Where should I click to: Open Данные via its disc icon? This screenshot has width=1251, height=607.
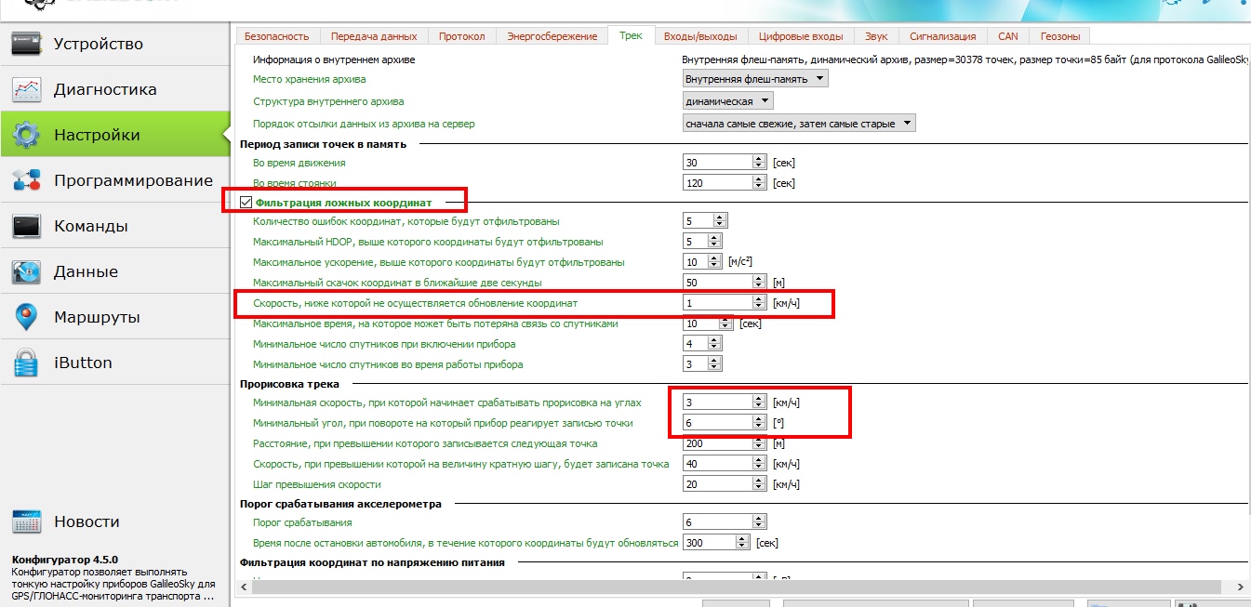tap(26, 271)
